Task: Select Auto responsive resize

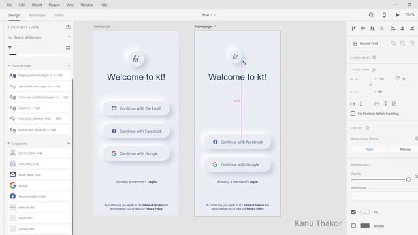Action: 369,149
